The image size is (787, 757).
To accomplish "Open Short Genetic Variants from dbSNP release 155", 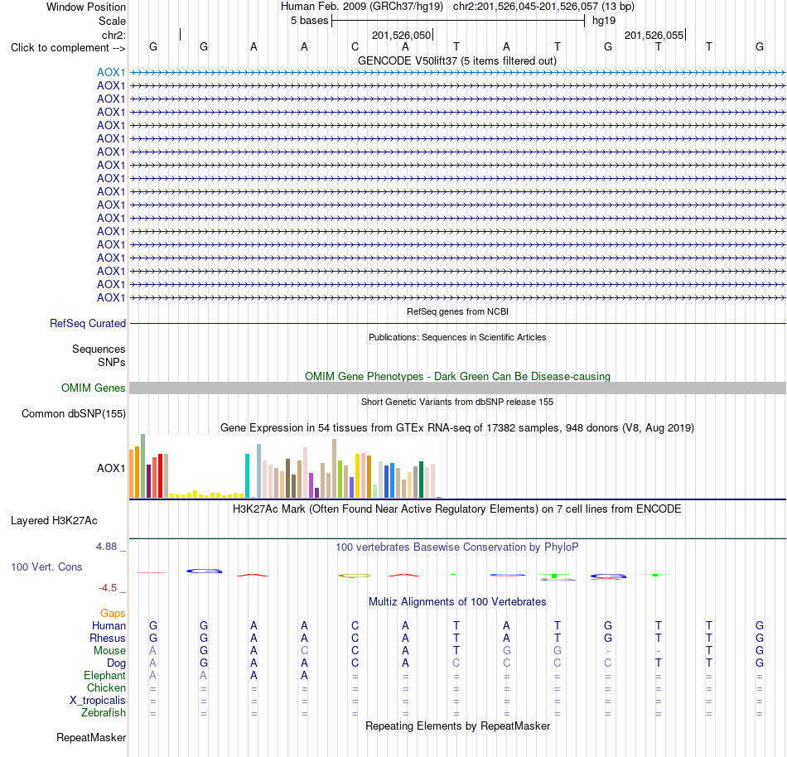I will point(457,402).
